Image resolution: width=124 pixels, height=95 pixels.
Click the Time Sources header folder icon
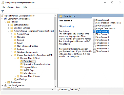click(61, 16)
